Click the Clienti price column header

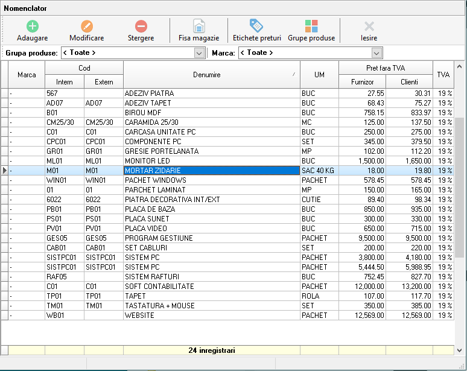click(409, 82)
